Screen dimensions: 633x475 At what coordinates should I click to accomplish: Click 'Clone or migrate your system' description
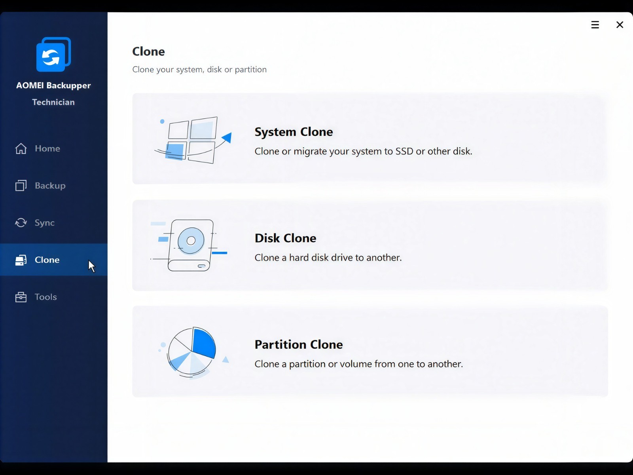pos(364,151)
